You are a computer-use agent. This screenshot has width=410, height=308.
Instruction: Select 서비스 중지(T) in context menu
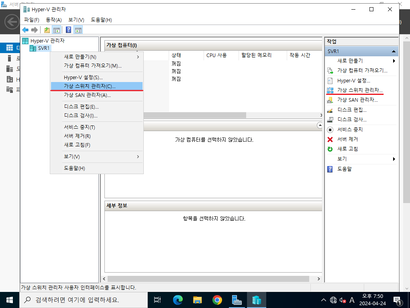pos(97,127)
